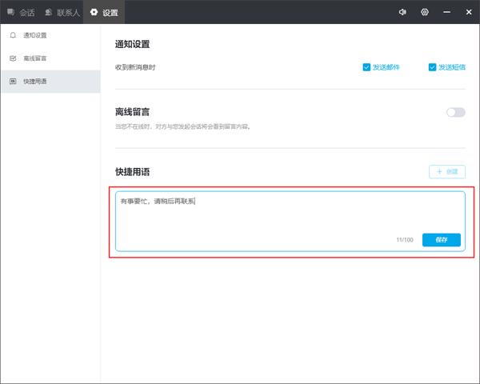Select the 设置 settings tab
The width and height of the screenshot is (480, 384).
104,12
